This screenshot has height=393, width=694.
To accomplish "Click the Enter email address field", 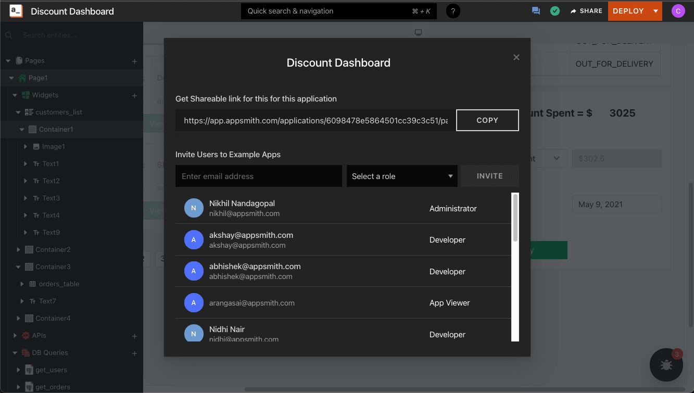I will pyautogui.click(x=258, y=176).
